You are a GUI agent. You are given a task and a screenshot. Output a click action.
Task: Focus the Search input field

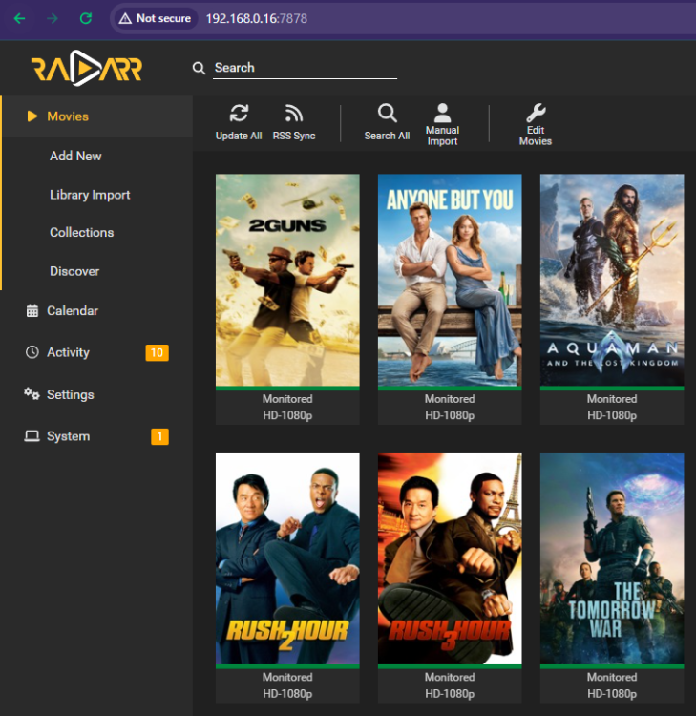(306, 68)
